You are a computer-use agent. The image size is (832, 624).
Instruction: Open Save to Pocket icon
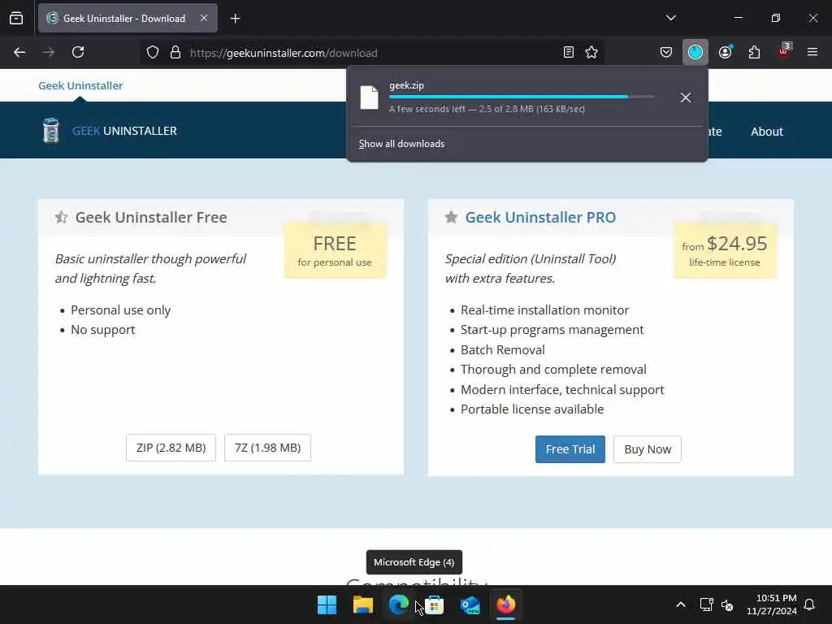point(666,52)
